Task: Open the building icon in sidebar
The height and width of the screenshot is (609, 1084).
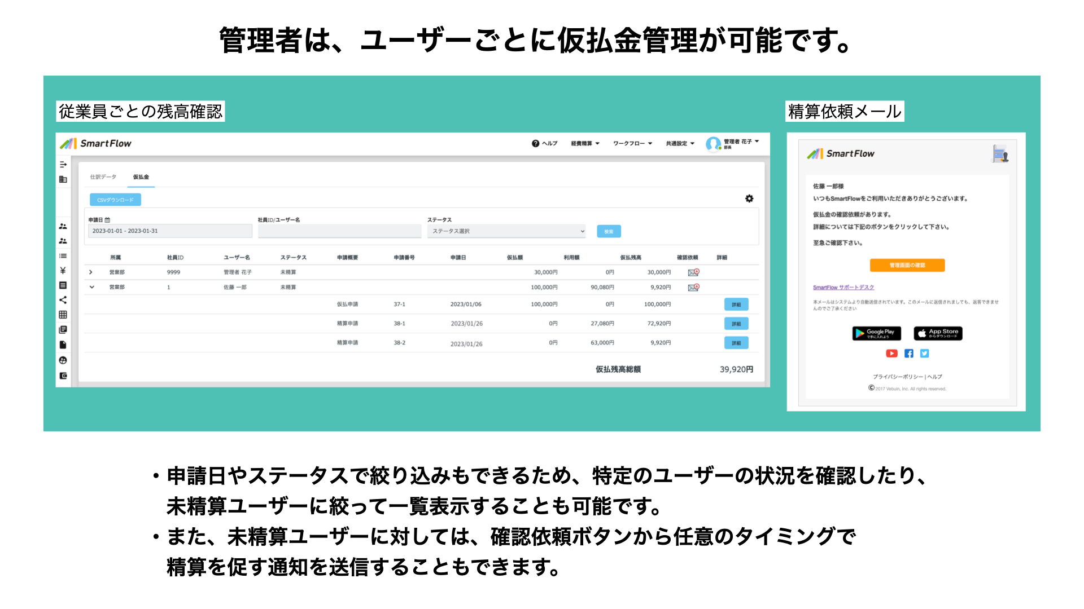Action: (63, 179)
